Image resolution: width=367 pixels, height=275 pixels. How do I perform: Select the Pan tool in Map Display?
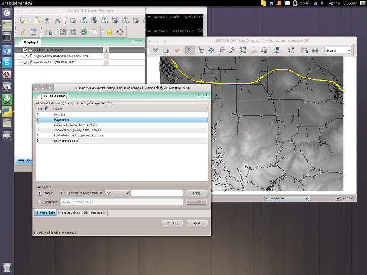click(x=211, y=50)
